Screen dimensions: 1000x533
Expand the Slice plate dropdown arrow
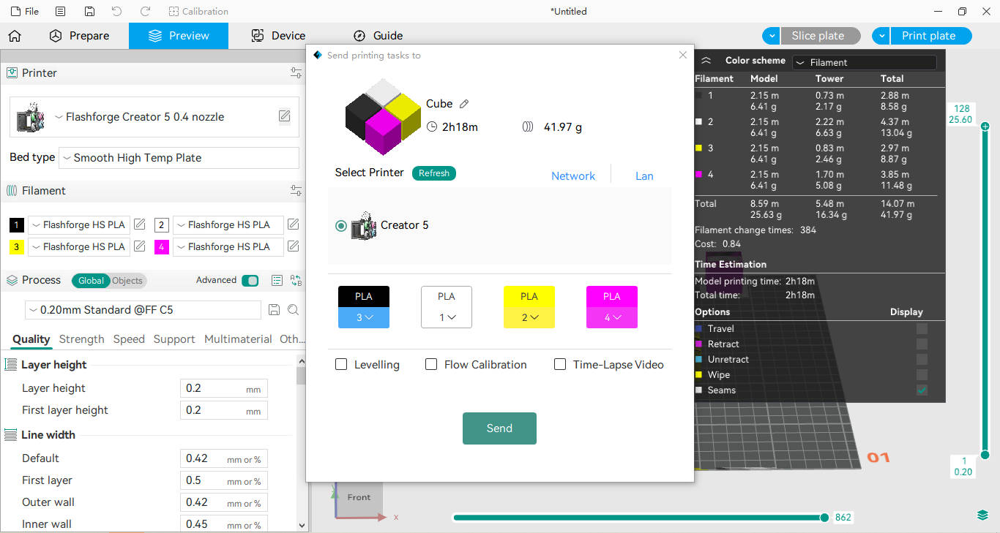click(771, 36)
